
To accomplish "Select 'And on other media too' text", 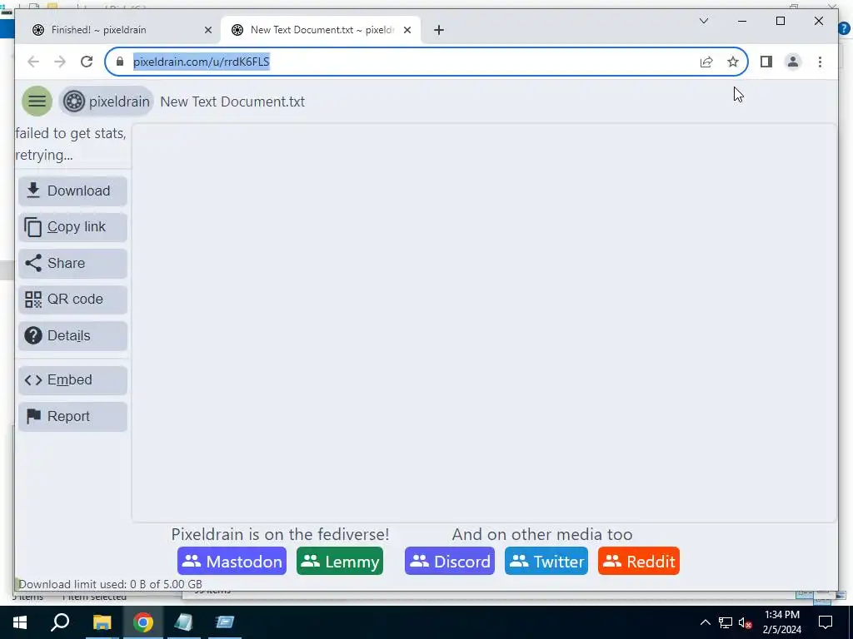I will pos(542,535).
